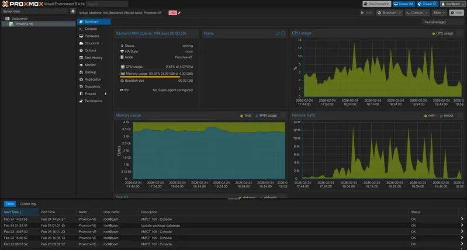Open the toolbar Console dropdown arrow
The width and height of the screenshot is (467, 250).
click(x=427, y=13)
